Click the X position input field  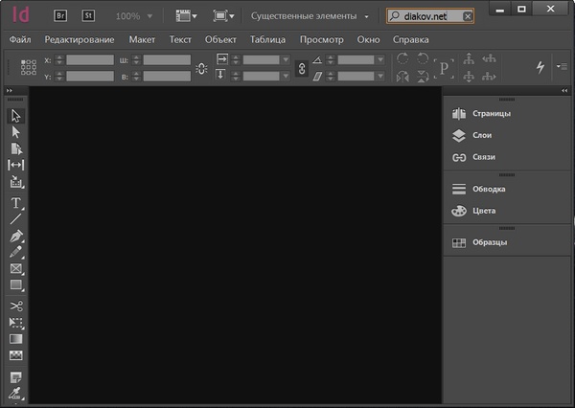click(90, 59)
